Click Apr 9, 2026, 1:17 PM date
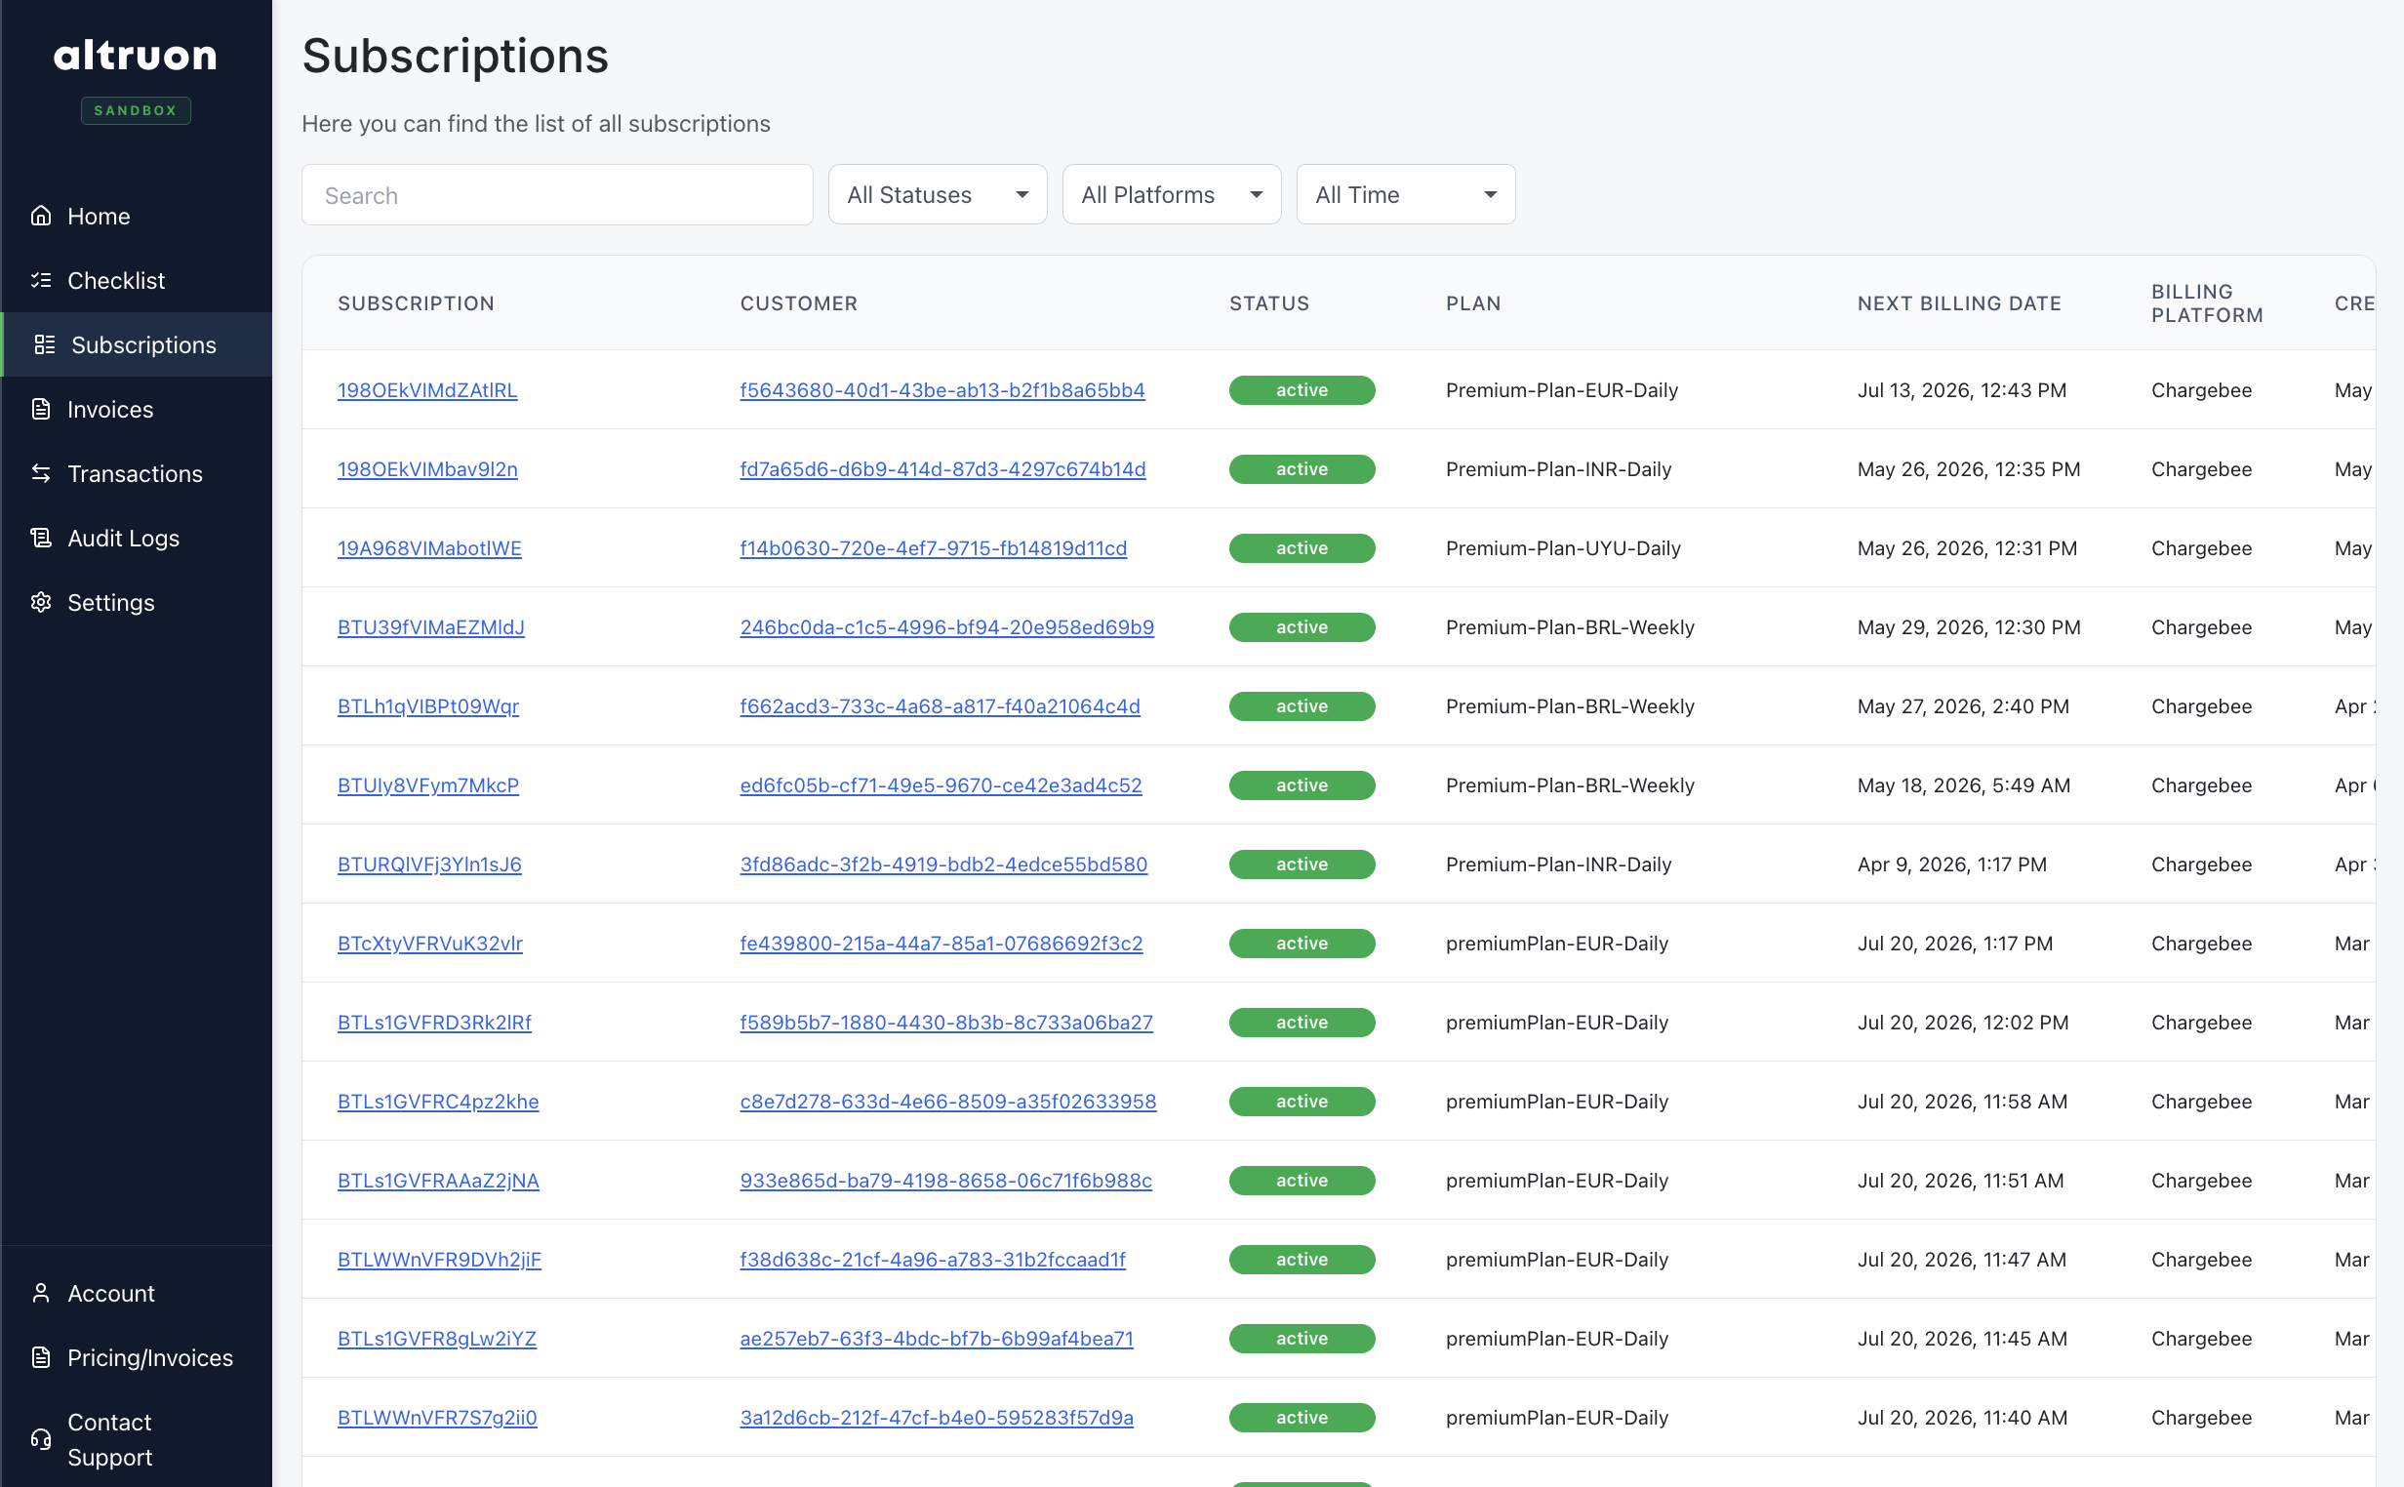Viewport: 2404px width, 1487px height. 1951,864
